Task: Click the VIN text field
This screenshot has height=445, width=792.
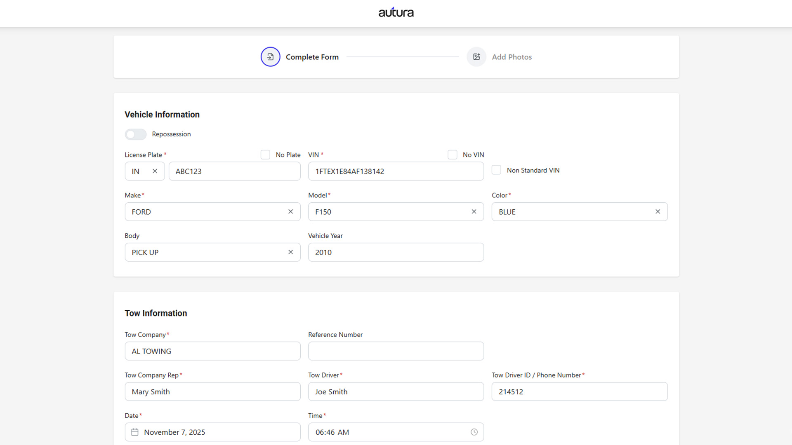Action: [x=396, y=171]
